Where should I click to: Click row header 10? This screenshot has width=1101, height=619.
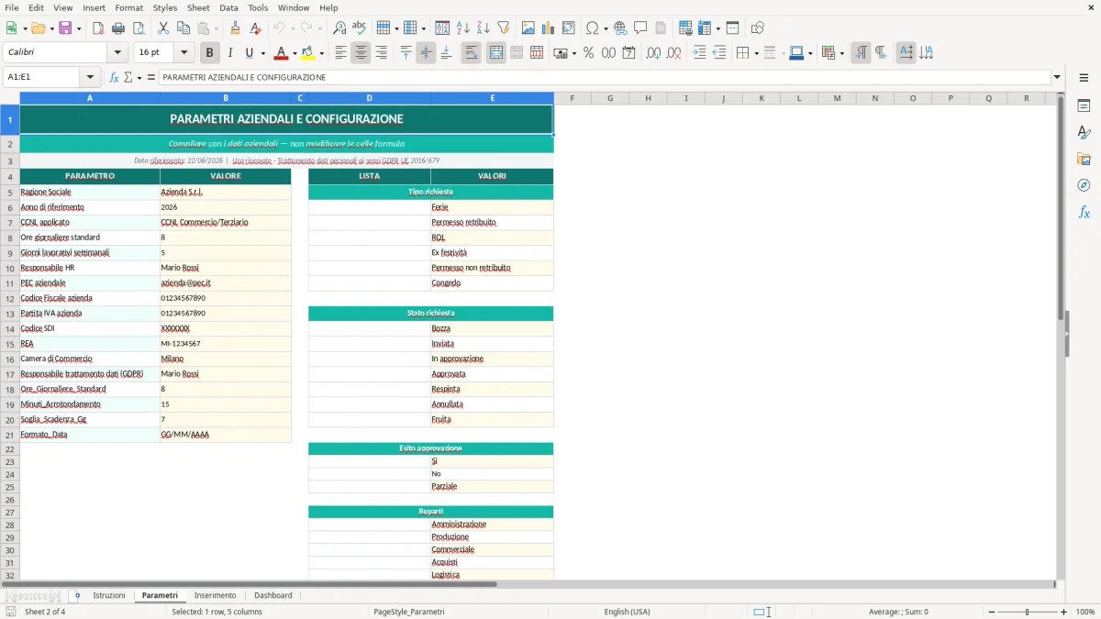(x=10, y=268)
